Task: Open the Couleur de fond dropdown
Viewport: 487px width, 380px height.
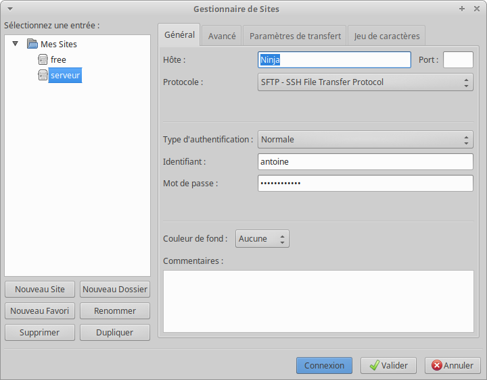Action: coord(262,239)
